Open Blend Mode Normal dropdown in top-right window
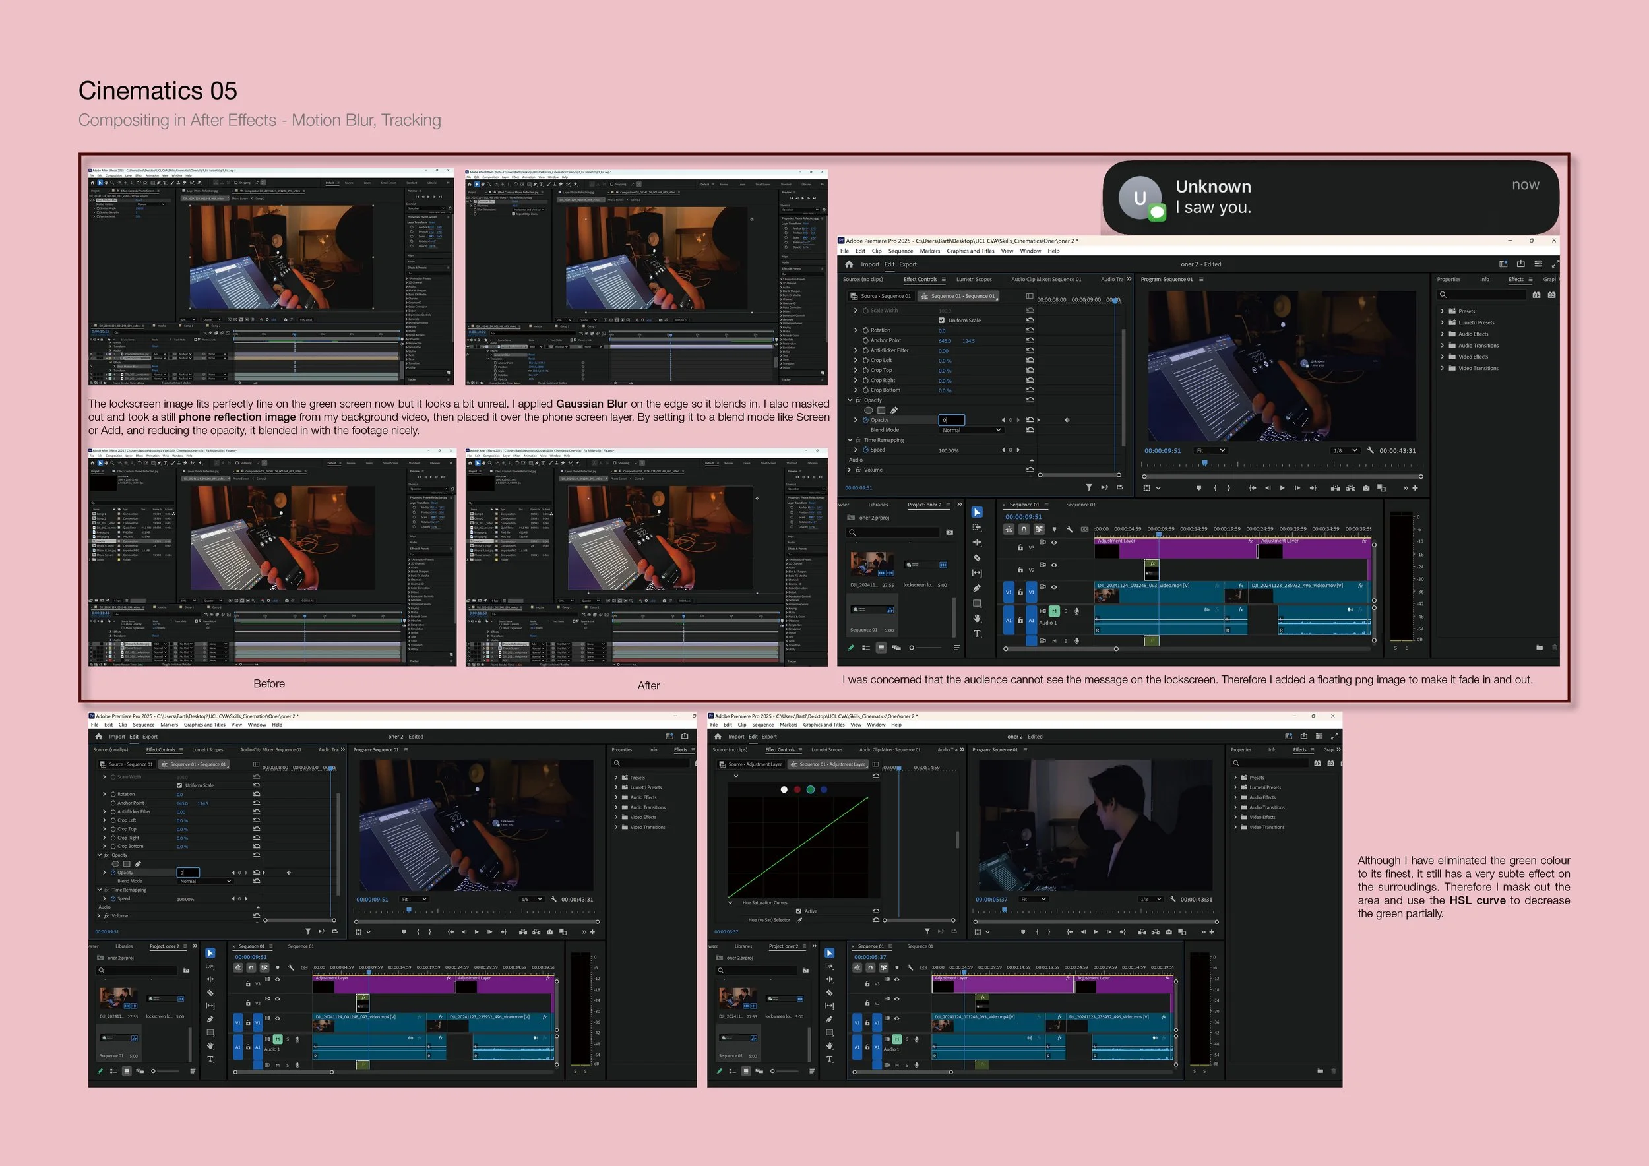The image size is (1649, 1166). click(970, 430)
